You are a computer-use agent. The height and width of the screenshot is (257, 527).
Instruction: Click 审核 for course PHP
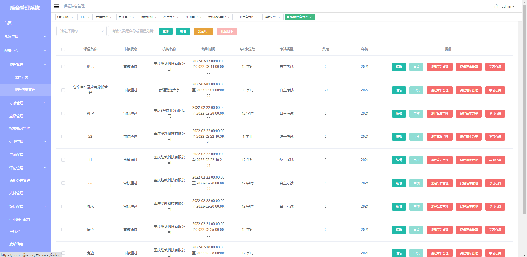point(416,114)
